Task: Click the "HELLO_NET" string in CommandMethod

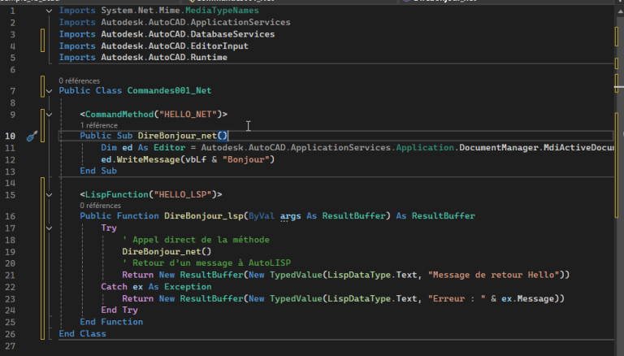Action: coord(188,115)
